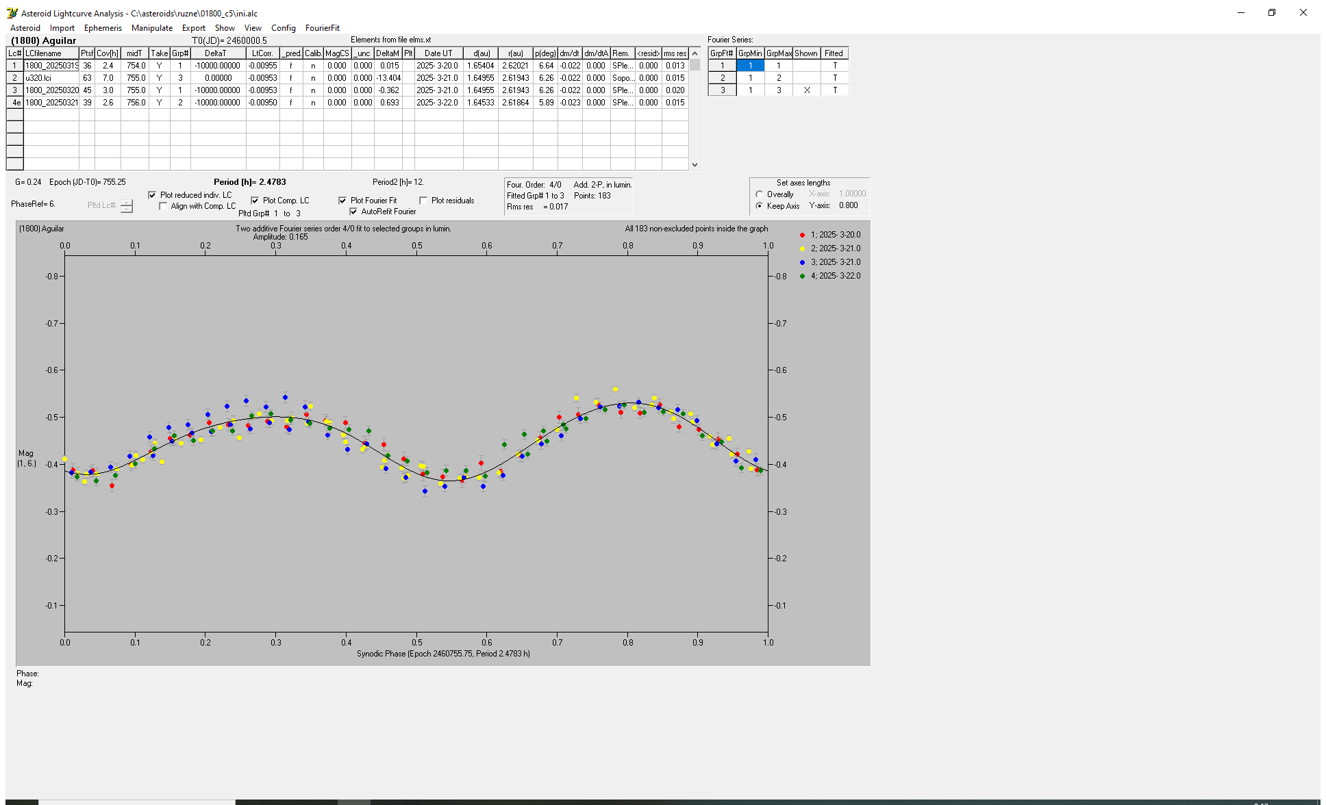Click the DeltaM column header
1326x805 pixels.
(x=388, y=53)
